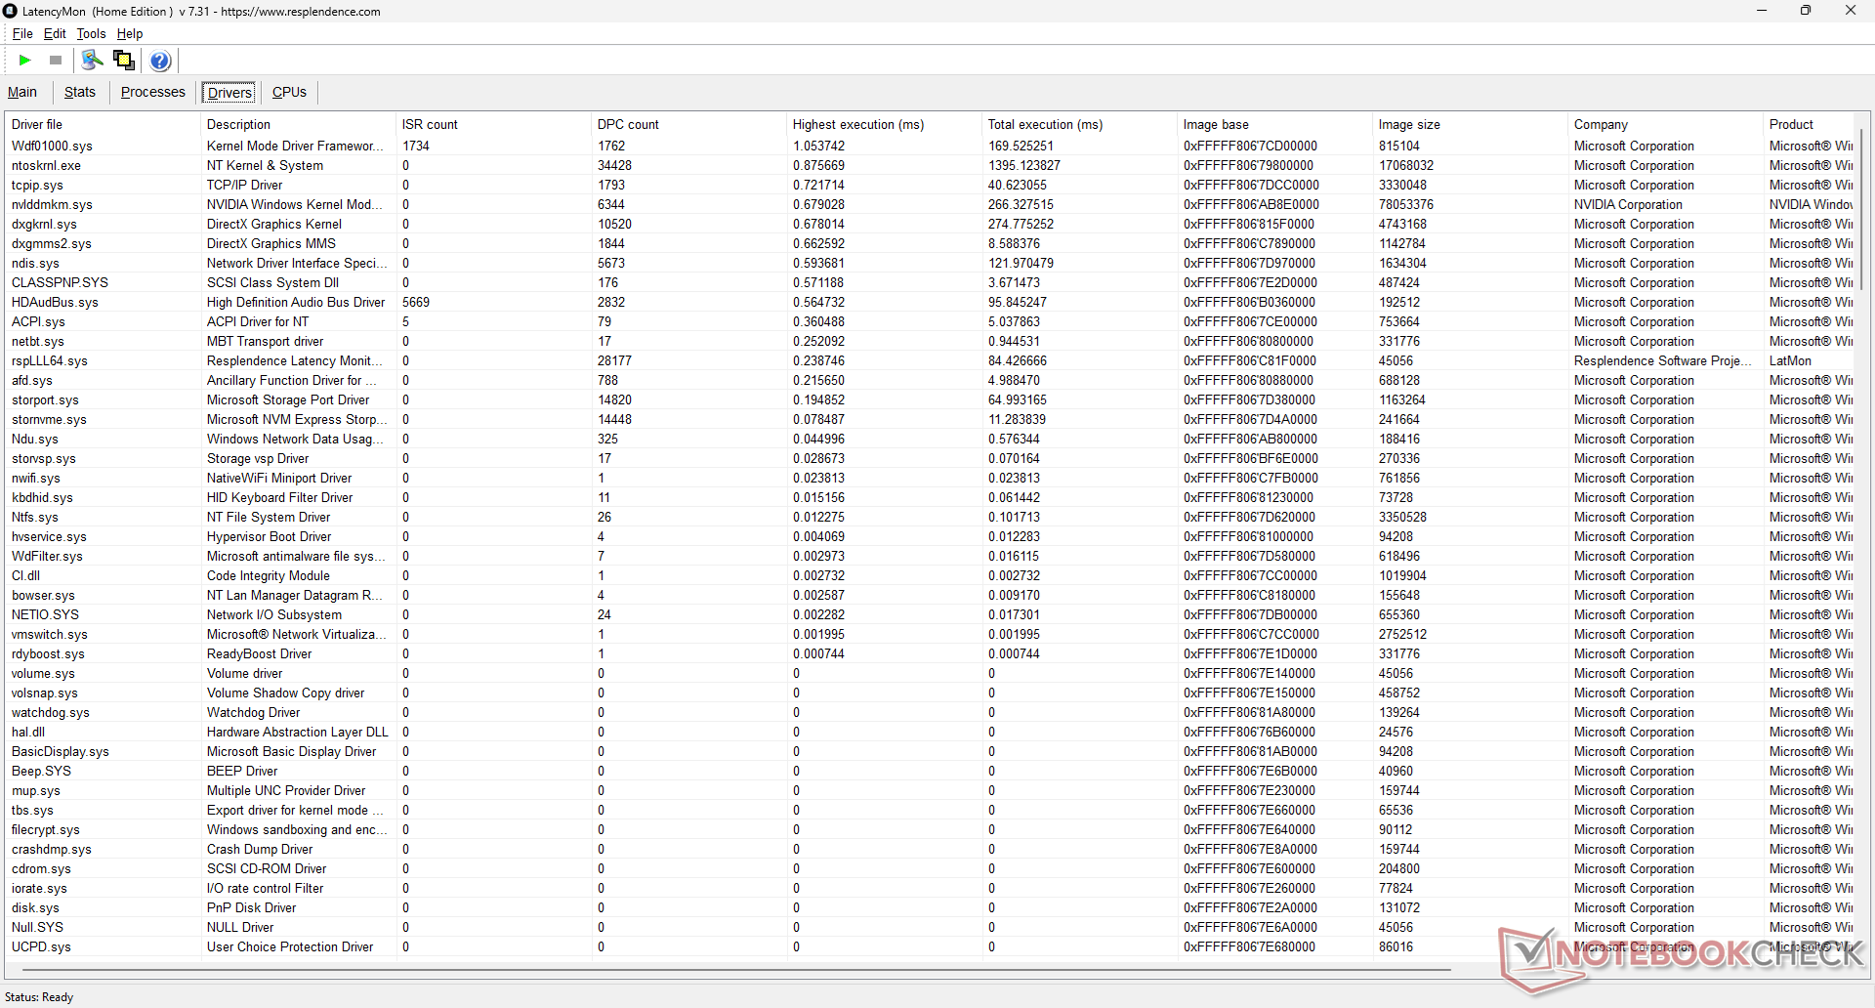1875x1008 pixels.
Task: Select the HDAudBus.sys driver row
Action: (x=930, y=302)
